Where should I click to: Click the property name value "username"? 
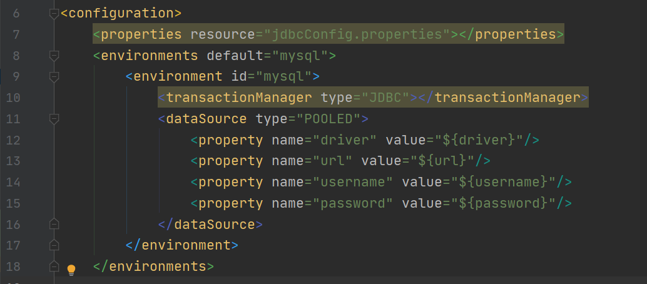(353, 183)
